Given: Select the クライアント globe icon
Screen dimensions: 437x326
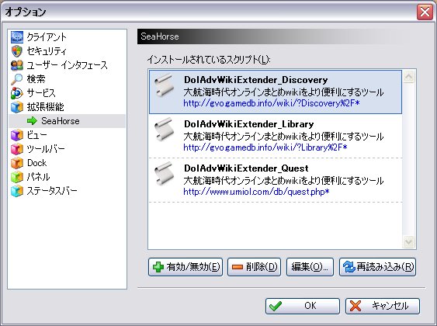Looking at the screenshot, I should click(x=17, y=37).
